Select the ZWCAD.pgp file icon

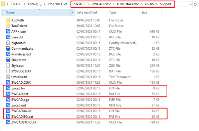coord(8,100)
